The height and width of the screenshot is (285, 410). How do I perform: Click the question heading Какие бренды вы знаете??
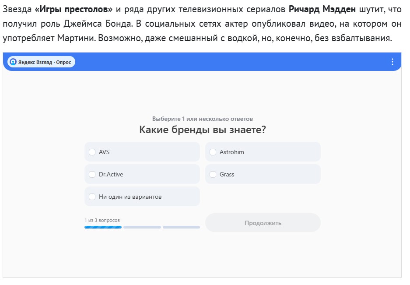pos(203,130)
